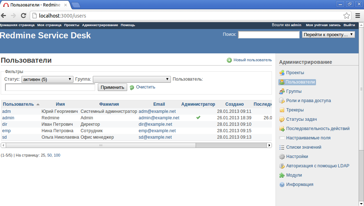This screenshot has width=364, height=206.
Task: Click the Роли и права доступа icon
Action: (282, 101)
